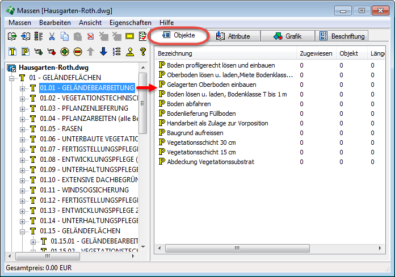Click the blue down arrow icon
The height and width of the screenshot is (277, 395).
pyautogui.click(x=103, y=52)
